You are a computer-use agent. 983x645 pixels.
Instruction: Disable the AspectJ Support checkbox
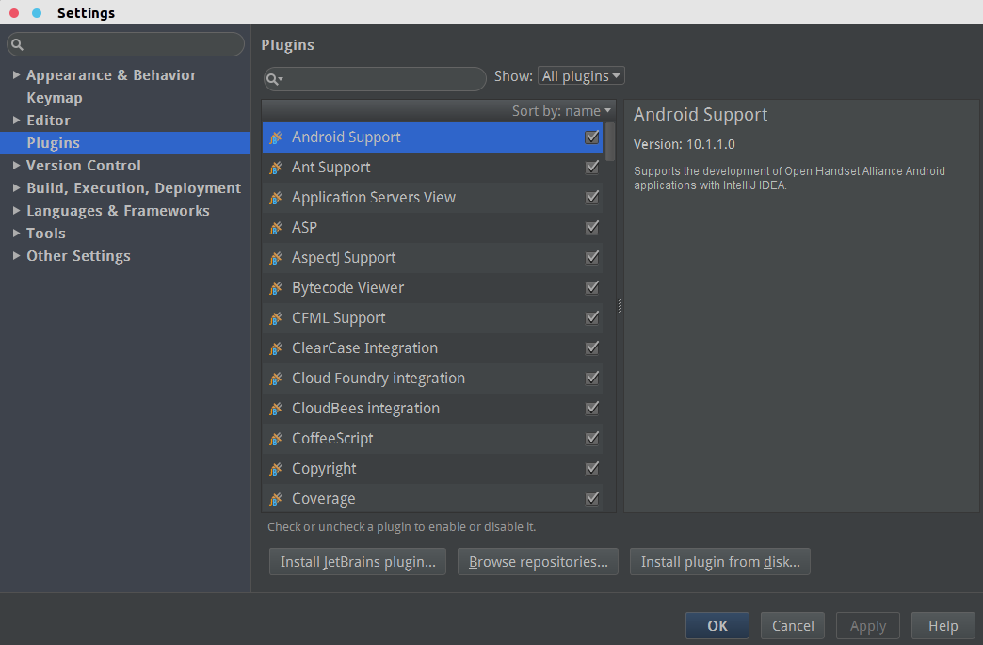coord(592,258)
